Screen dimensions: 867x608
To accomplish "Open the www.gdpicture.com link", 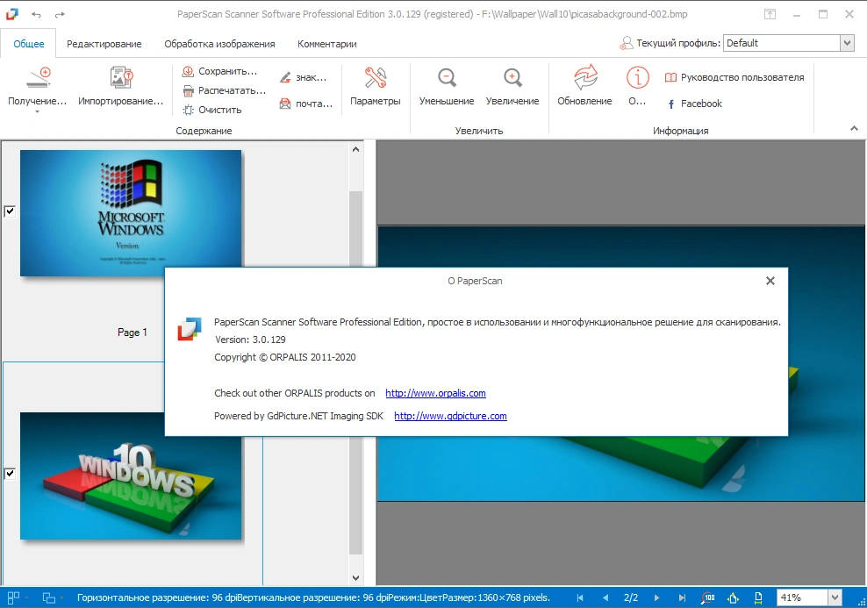I will pyautogui.click(x=451, y=416).
